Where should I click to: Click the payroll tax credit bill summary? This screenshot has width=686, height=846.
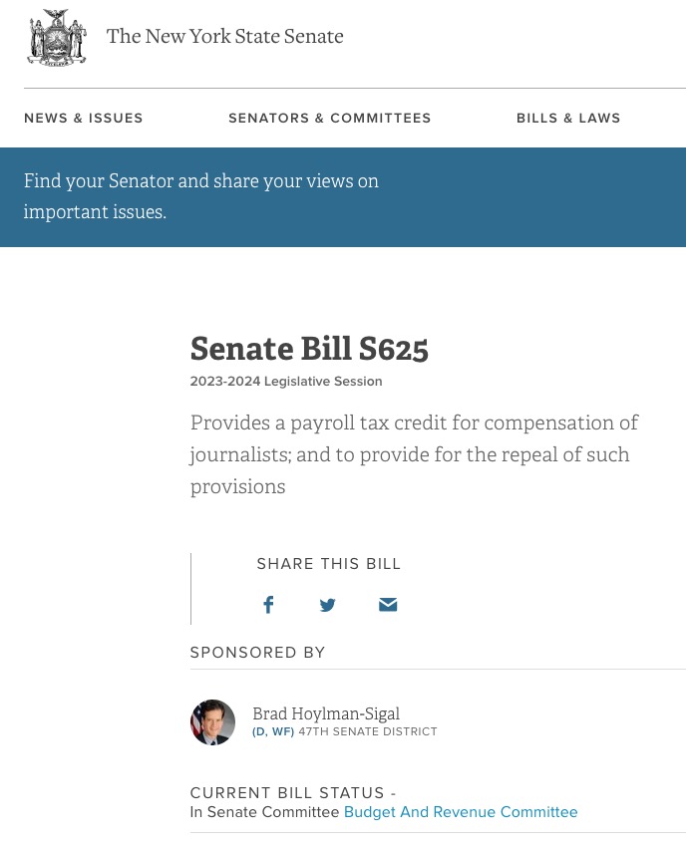[414, 454]
